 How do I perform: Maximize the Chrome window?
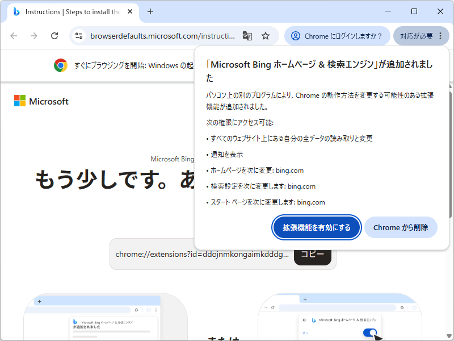click(414, 11)
